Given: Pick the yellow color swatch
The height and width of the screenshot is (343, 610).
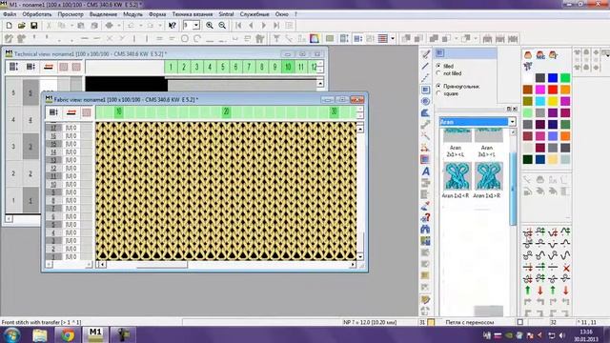Looking at the screenshot, I should pyautogui.click(x=553, y=101).
